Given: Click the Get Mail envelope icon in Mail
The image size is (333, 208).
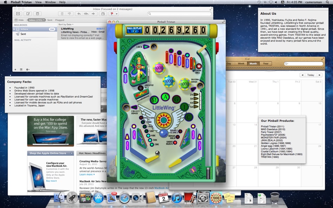Looking at the screenshot, I should (x=18, y=14).
